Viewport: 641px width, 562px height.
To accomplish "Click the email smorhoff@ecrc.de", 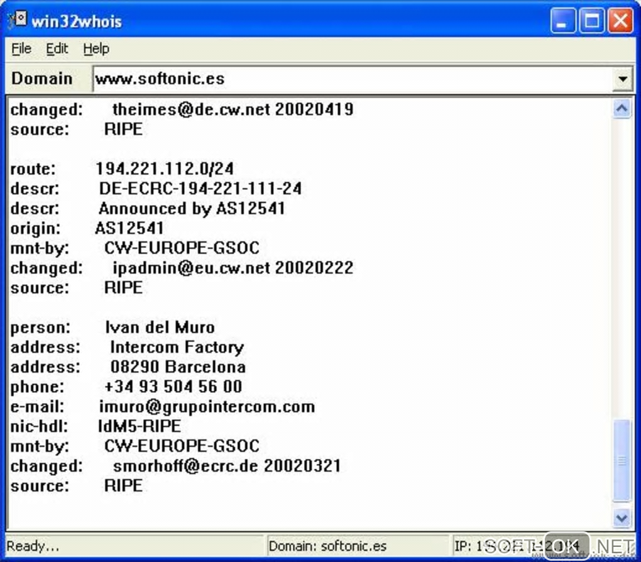I will pos(185,466).
